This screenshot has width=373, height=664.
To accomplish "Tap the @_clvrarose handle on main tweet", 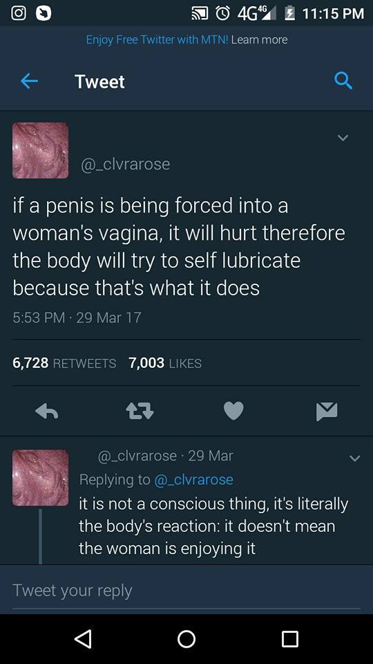I will (126, 165).
